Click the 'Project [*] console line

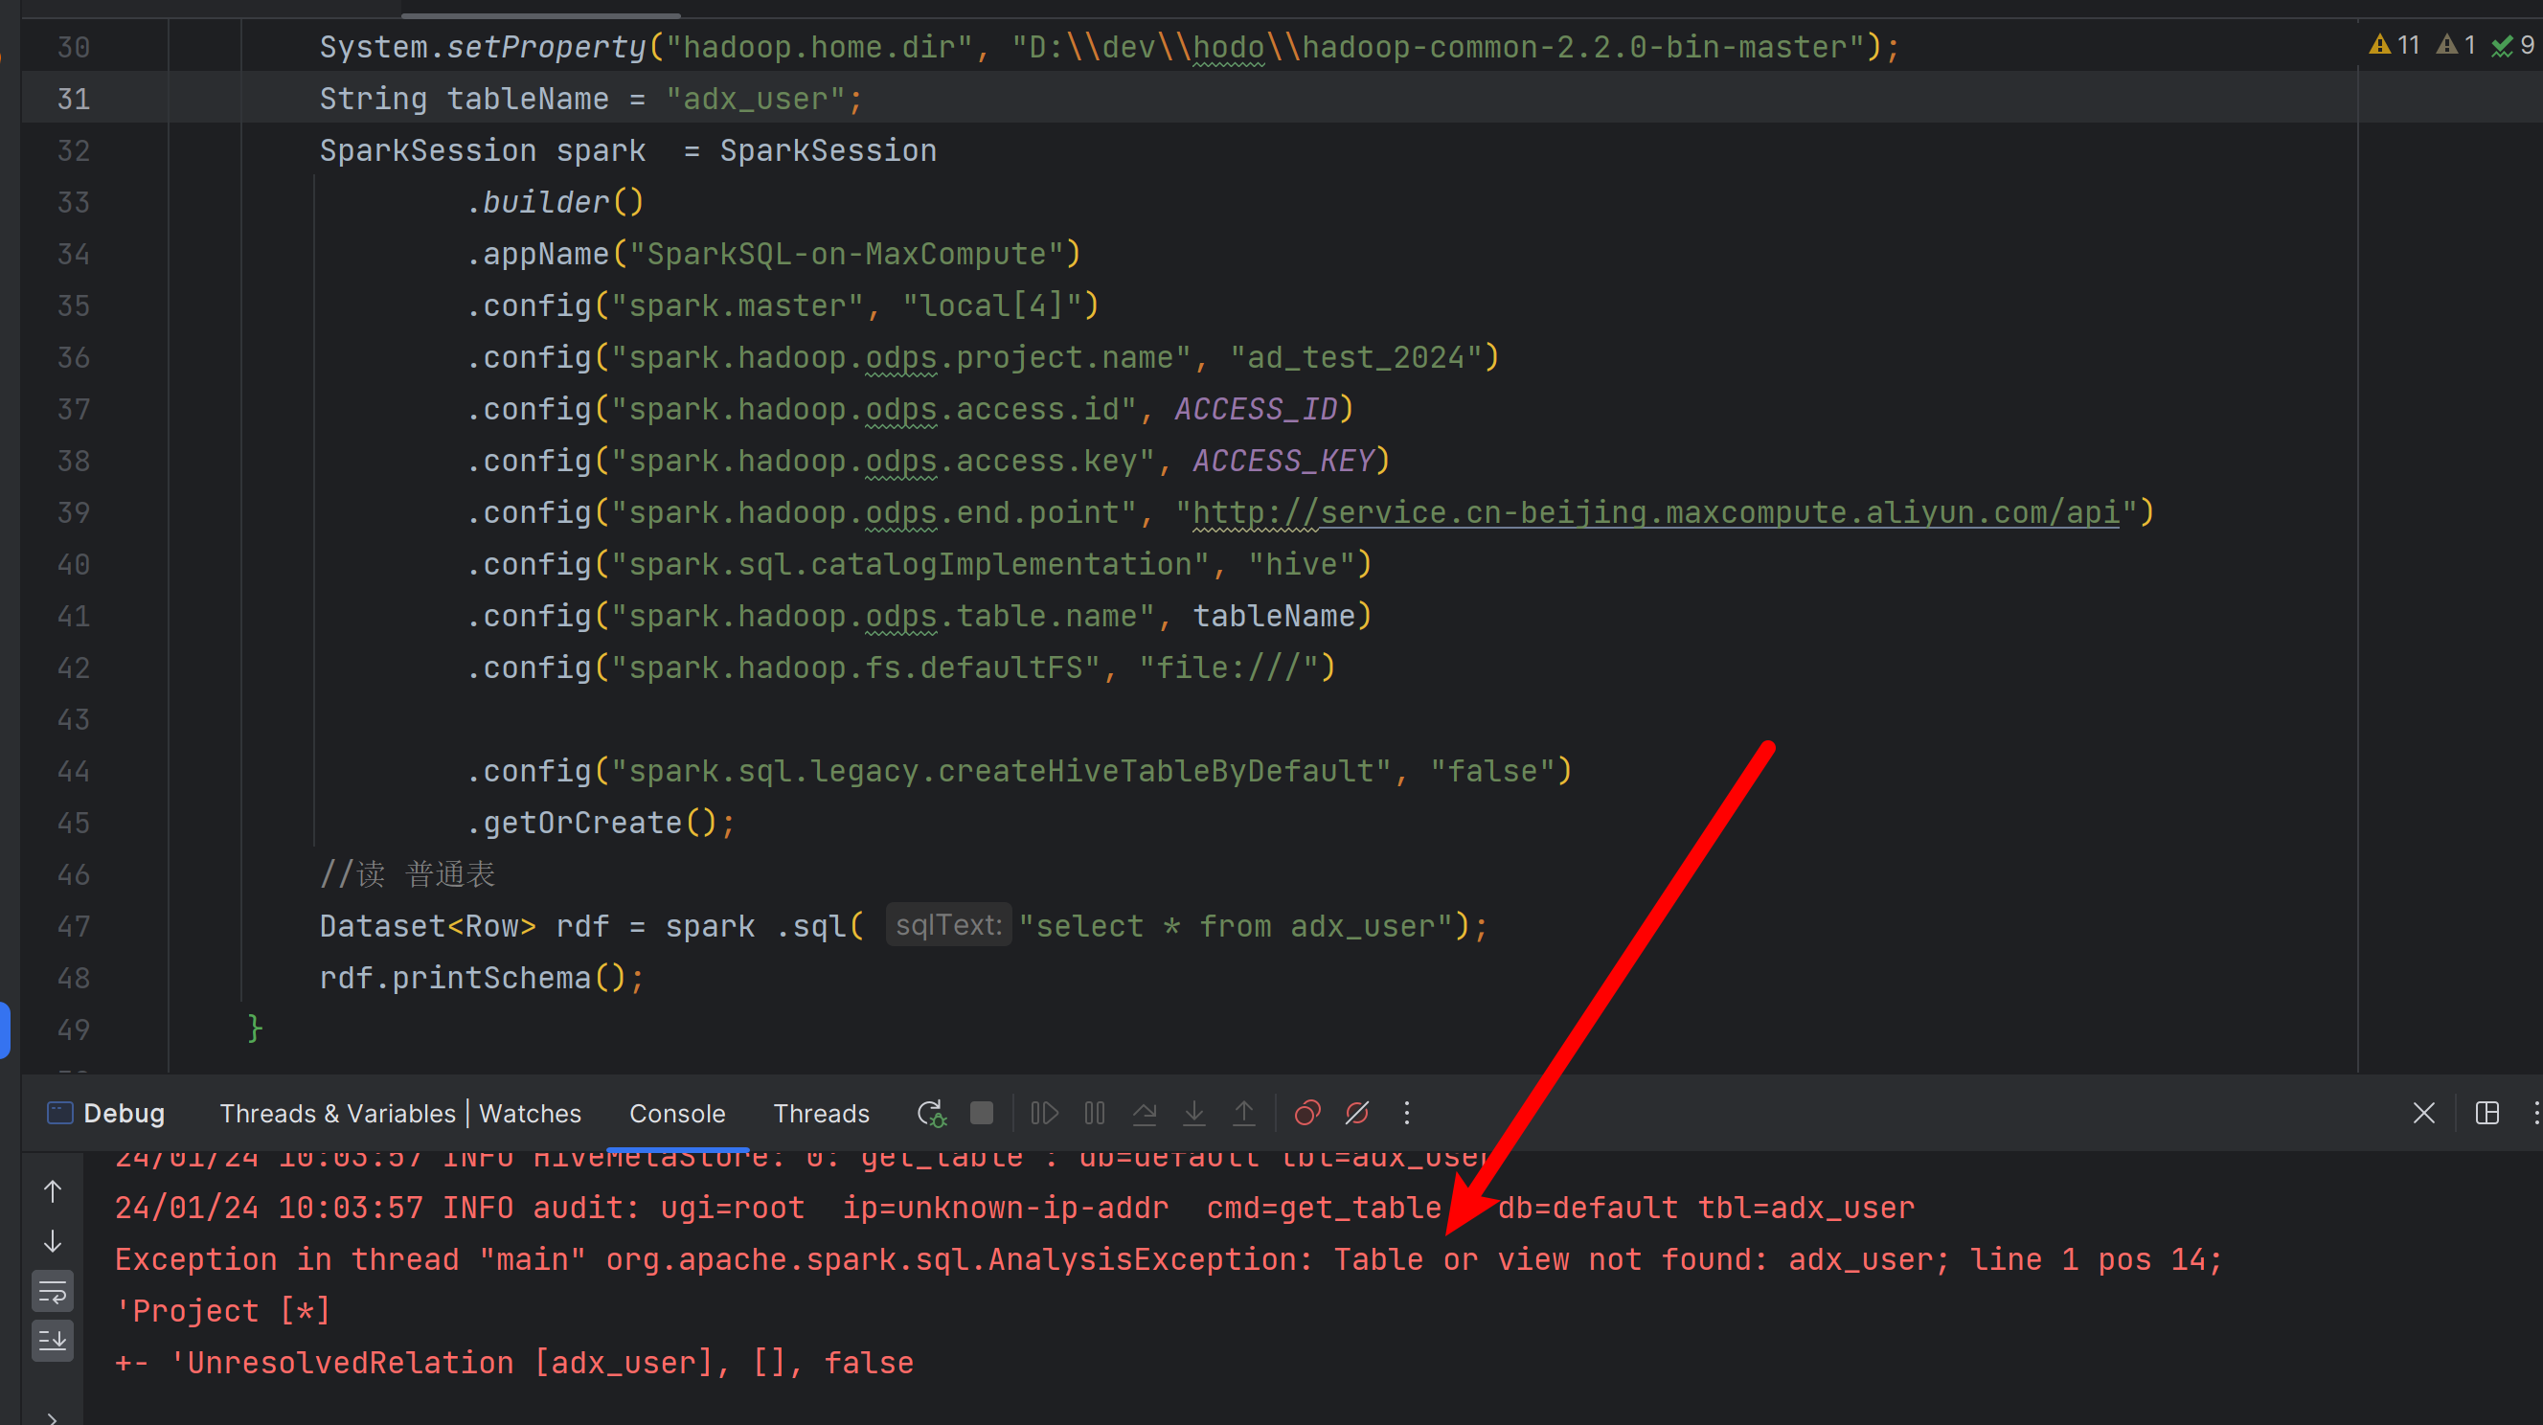[x=223, y=1310]
